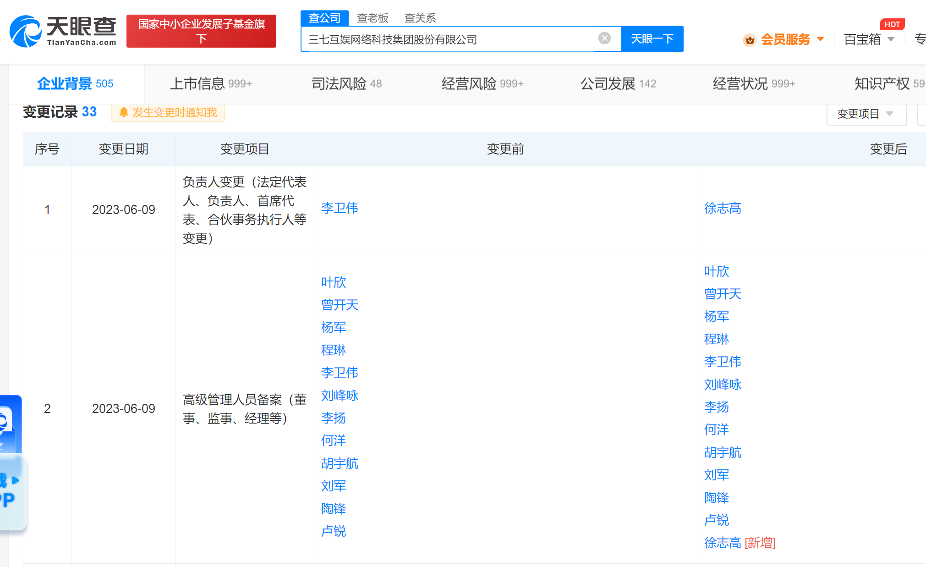This screenshot has height=567, width=926.
Task: Expand the 百宝箱 dropdown
Action: (x=869, y=39)
